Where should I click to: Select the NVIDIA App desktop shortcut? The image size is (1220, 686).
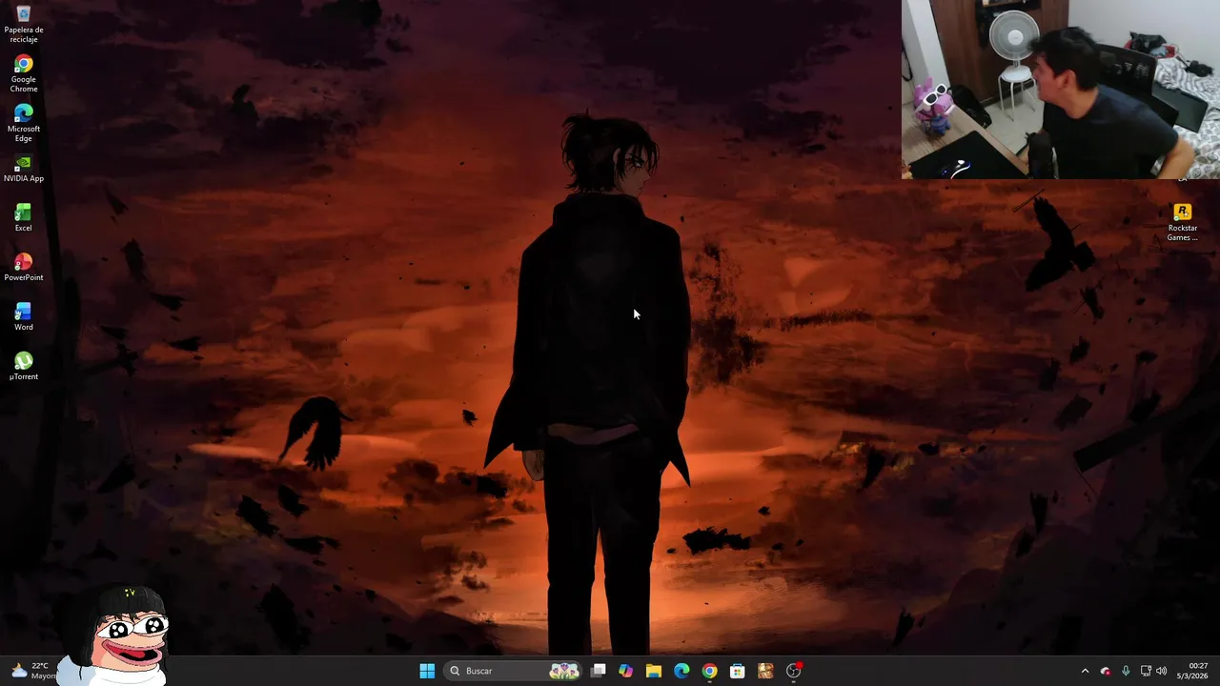[24, 170]
